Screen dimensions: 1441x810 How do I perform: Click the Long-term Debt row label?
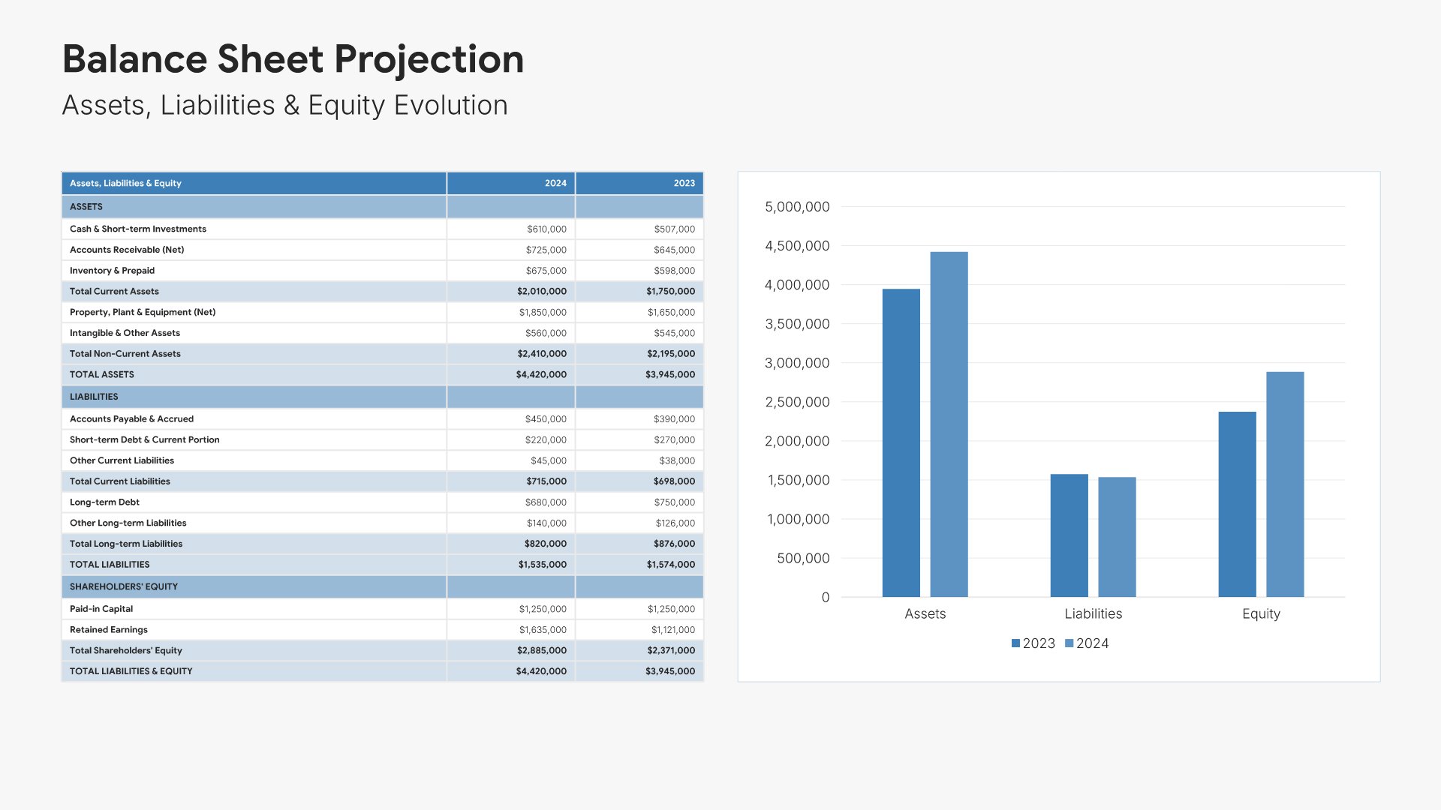click(104, 502)
